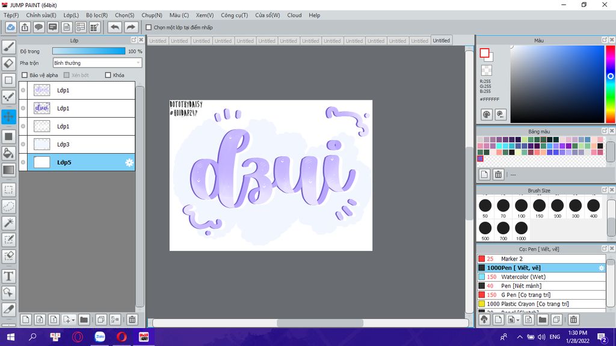Select the Move tool
Viewport: 616px width, 346px height.
click(8, 117)
